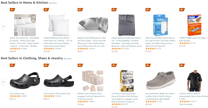Click for details under Carhartt T-Shirt
Image resolution: width=208 pixels, height=108 pixels.
coord(186,104)
